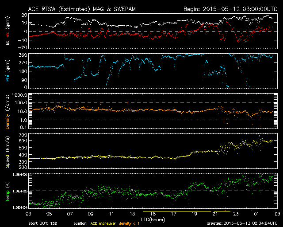This screenshot has height=227, width=283.
Task: Click the orange 'density < 1' legend text
Action: click(129, 223)
